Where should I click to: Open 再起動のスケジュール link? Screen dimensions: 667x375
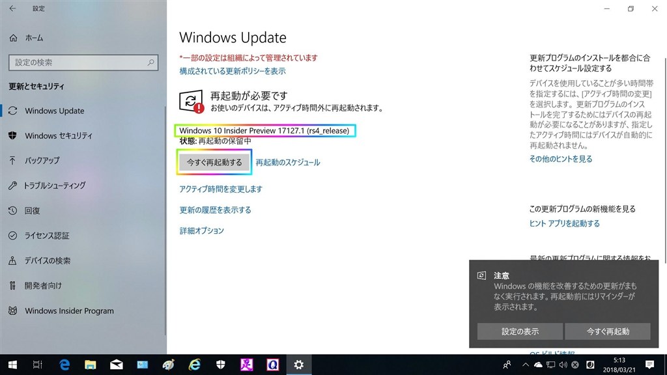(x=287, y=162)
